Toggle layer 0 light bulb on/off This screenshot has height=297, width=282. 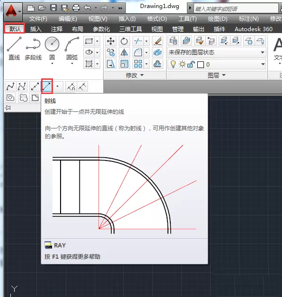(x=173, y=64)
